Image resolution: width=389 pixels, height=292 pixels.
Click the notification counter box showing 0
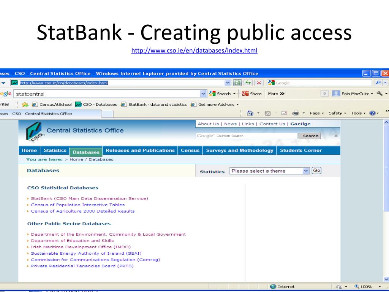click(324, 94)
